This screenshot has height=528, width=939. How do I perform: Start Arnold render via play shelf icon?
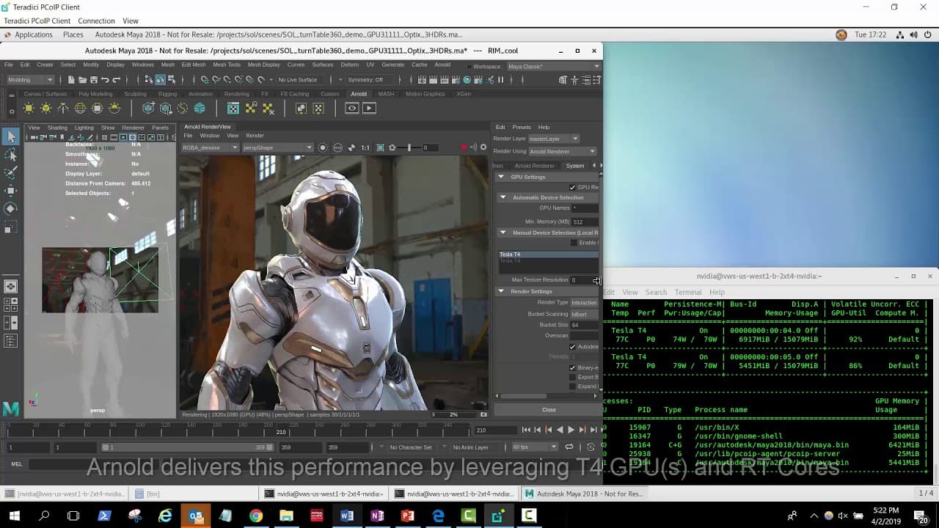tap(369, 109)
